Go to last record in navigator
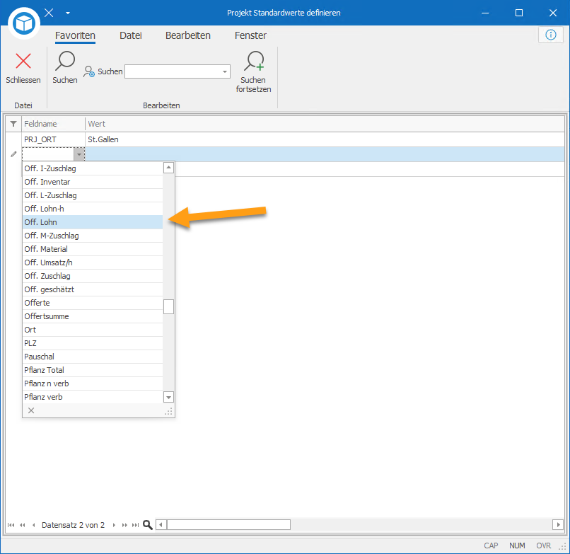This screenshot has width=570, height=554. coord(135,525)
